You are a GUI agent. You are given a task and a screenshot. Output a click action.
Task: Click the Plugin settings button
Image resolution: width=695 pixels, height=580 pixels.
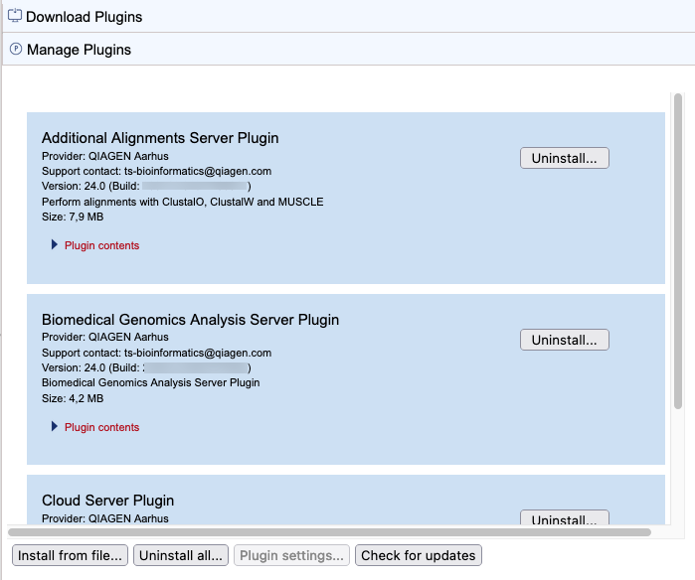(x=292, y=555)
